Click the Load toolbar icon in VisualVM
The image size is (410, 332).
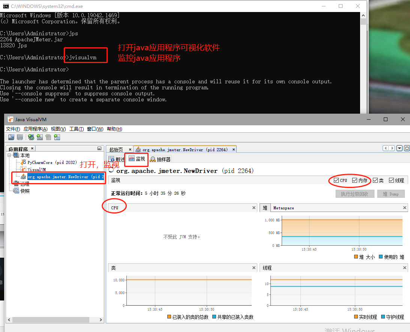(11, 137)
